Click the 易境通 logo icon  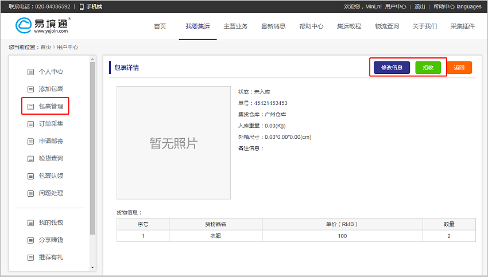click(24, 26)
